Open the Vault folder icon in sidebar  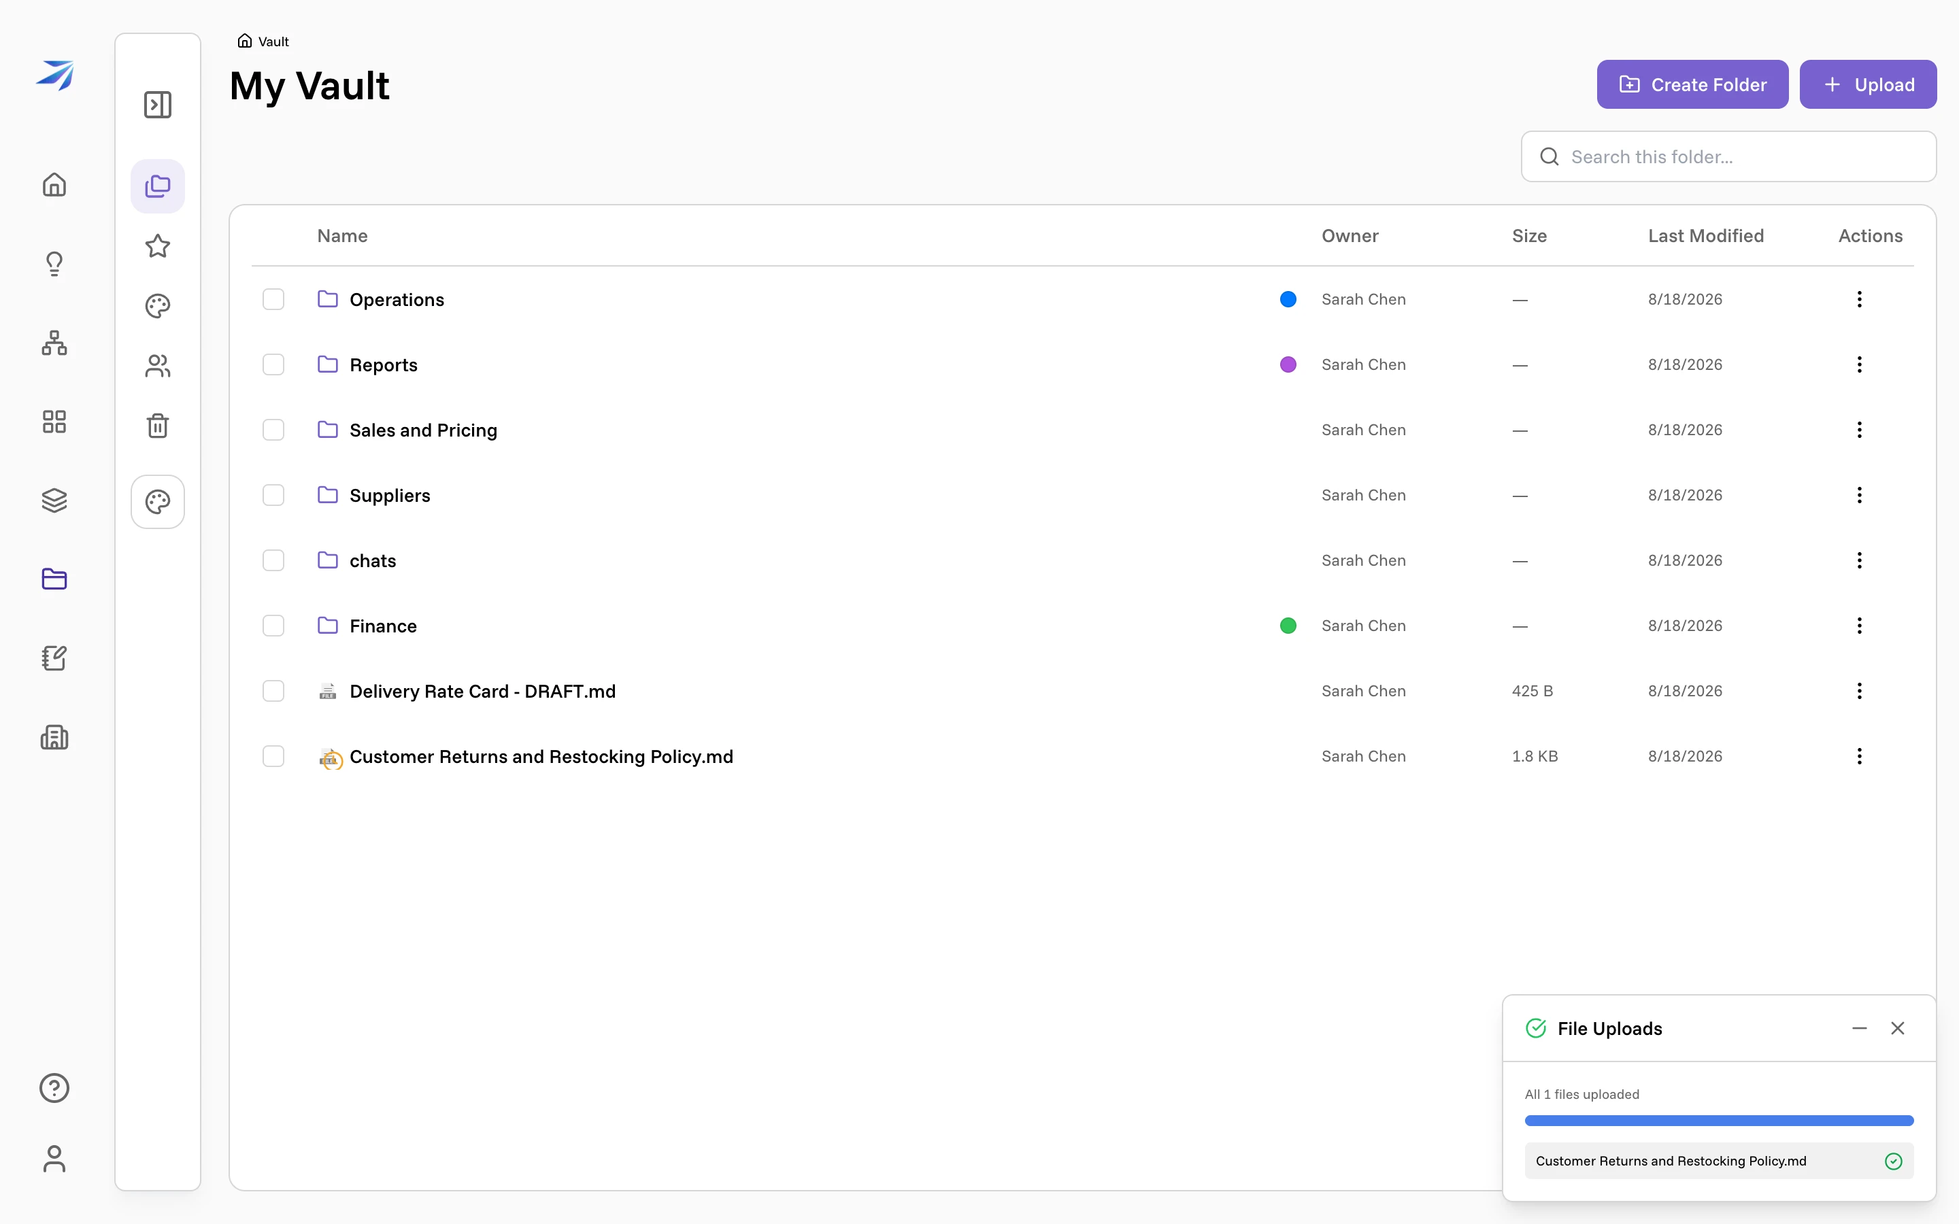[54, 579]
